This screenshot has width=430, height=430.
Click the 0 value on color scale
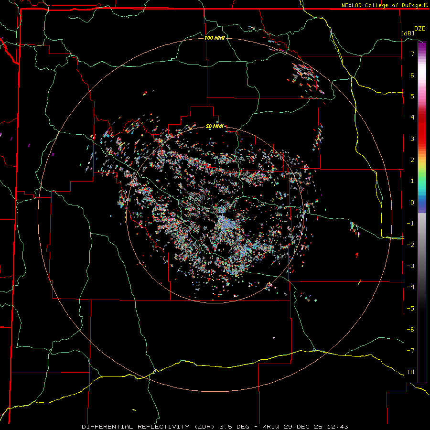tap(412, 203)
